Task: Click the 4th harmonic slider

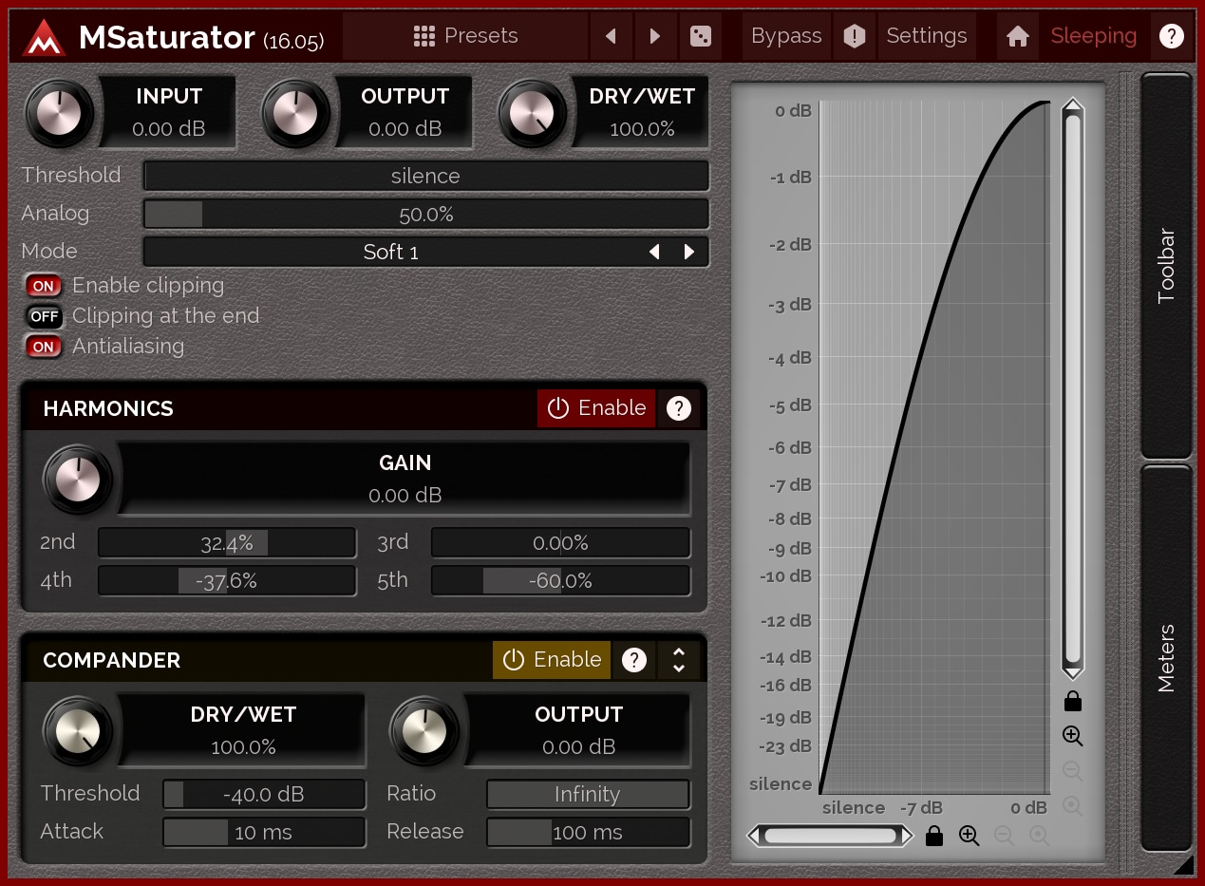Action: click(227, 580)
